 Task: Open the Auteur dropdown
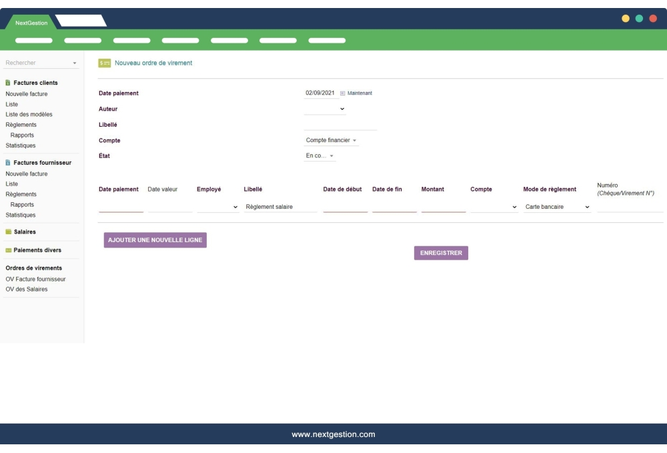pyautogui.click(x=343, y=109)
